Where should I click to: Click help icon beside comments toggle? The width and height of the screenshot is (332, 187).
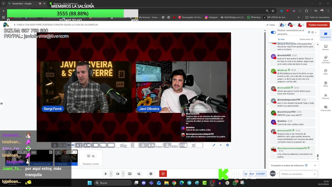tap(309, 32)
